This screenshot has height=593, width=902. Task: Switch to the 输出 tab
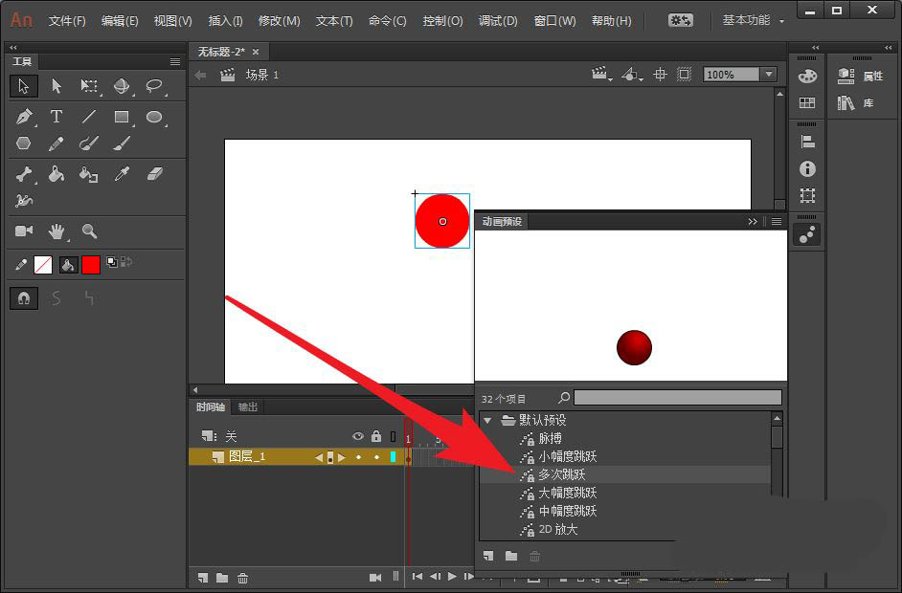[248, 406]
